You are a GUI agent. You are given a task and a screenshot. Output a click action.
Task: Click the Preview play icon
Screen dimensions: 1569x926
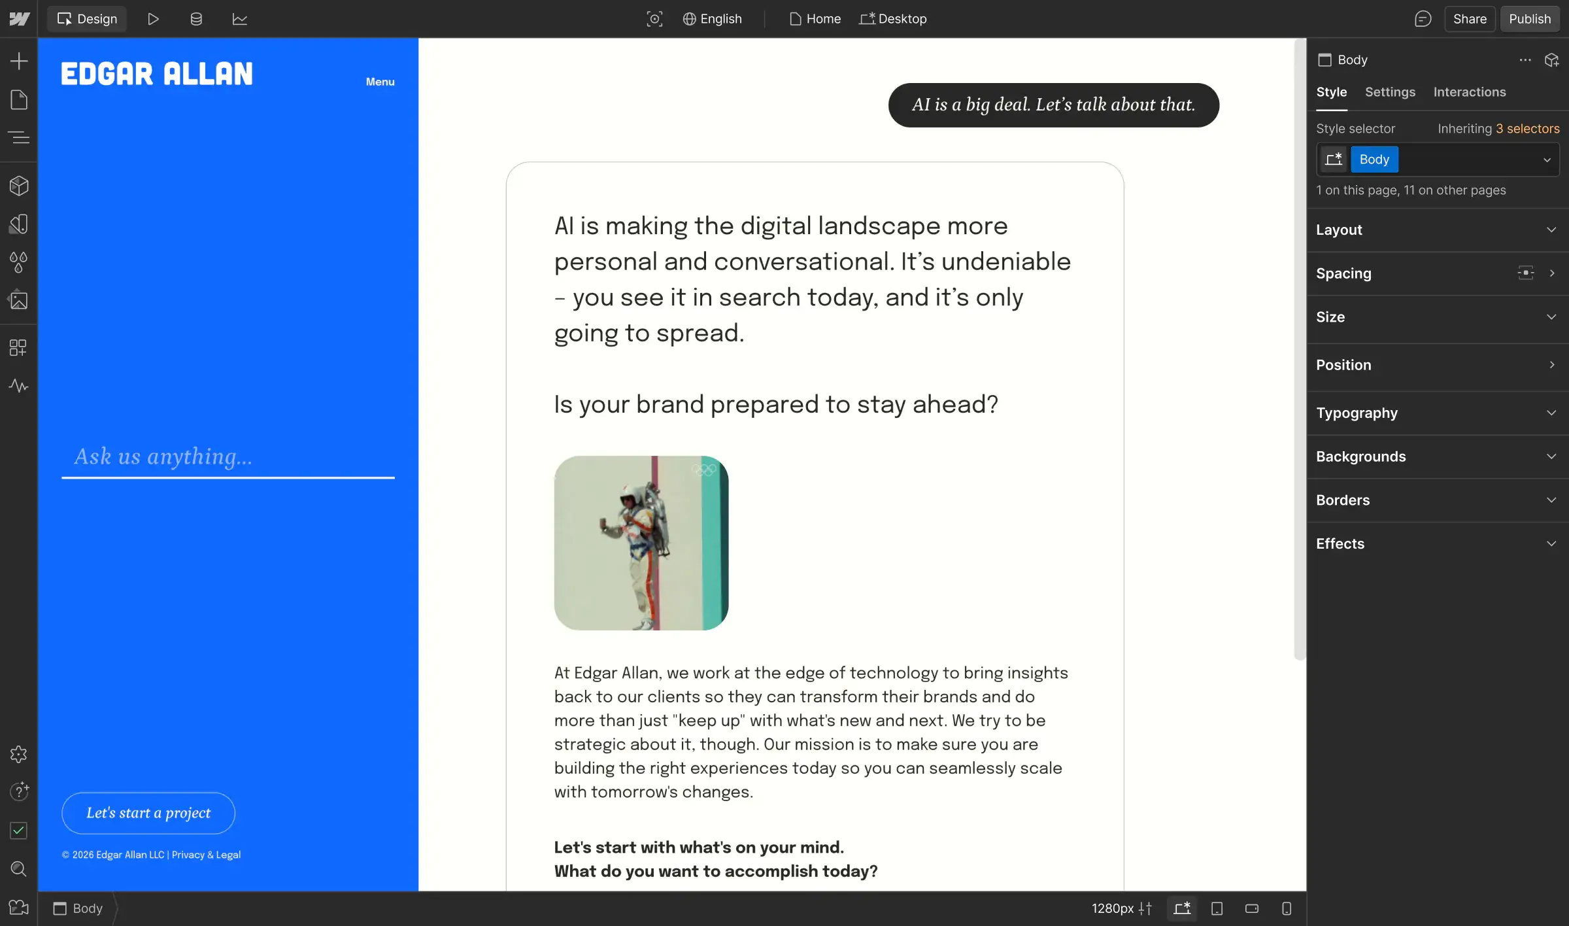(153, 19)
